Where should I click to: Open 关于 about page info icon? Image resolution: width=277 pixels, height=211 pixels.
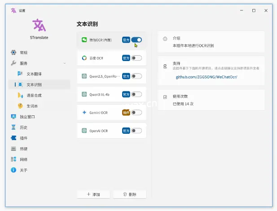13,170
